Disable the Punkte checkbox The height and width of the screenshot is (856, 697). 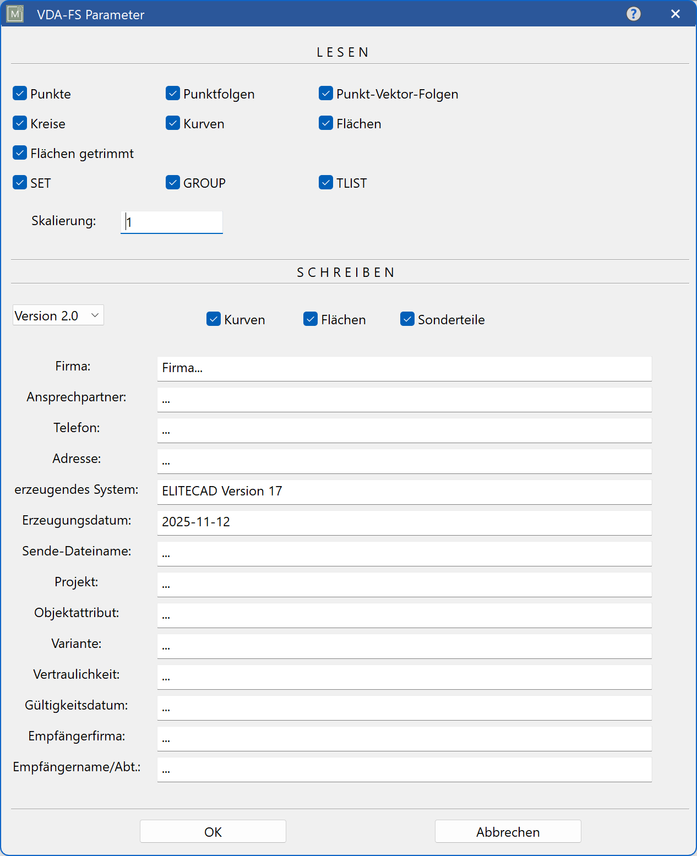[x=20, y=93]
